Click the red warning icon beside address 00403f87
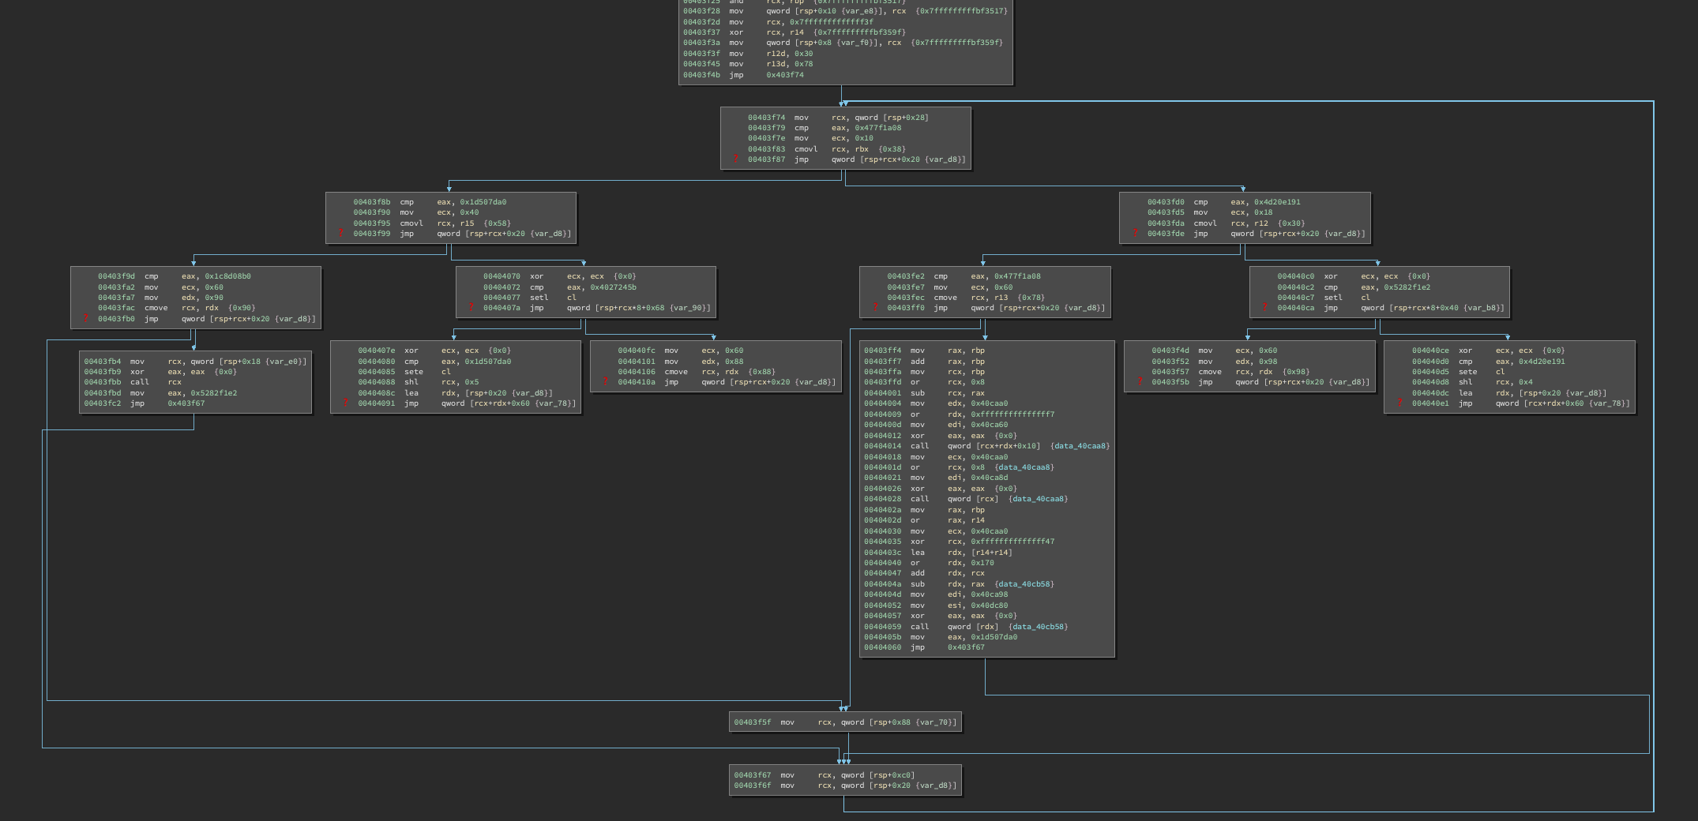Image resolution: width=1698 pixels, height=821 pixels. point(736,159)
